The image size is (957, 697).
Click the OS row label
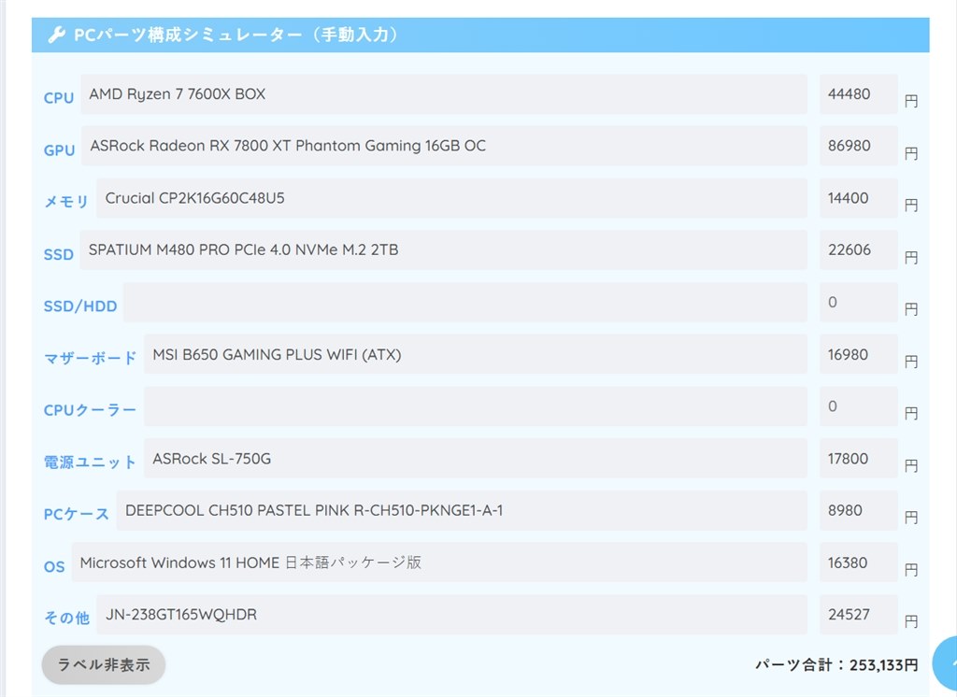click(54, 566)
